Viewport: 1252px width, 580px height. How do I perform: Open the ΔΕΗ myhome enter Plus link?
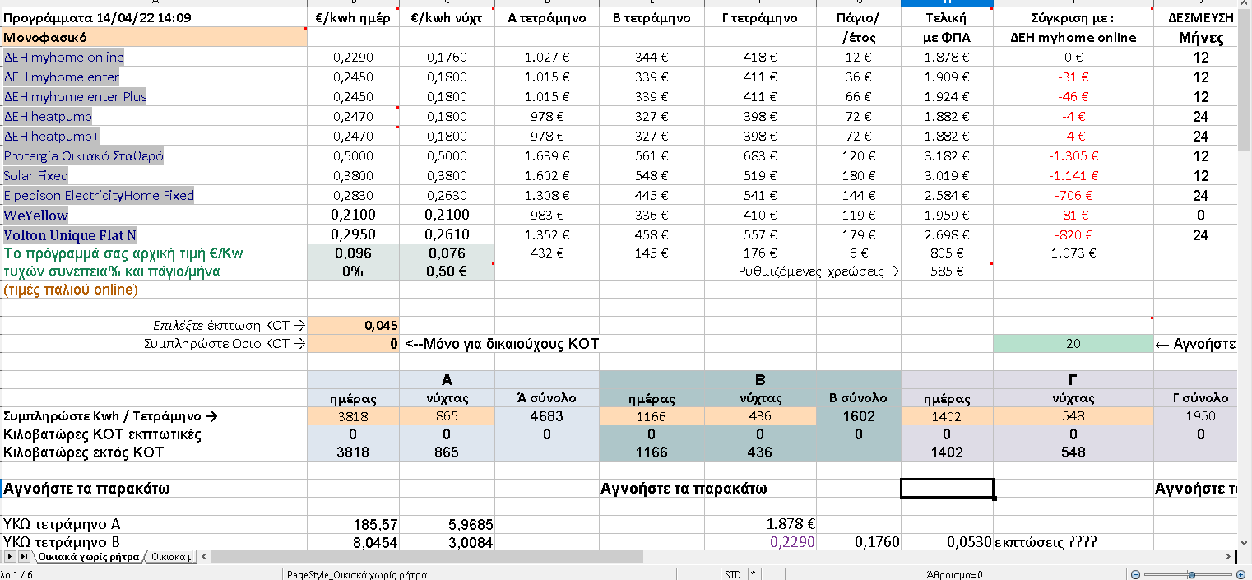[x=75, y=97]
